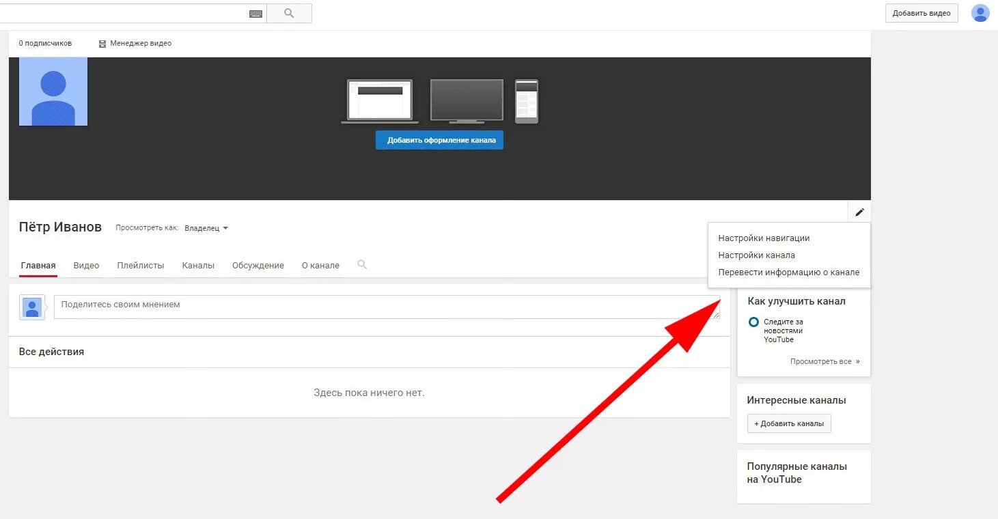Choose Настройки канала from the menu
The height and width of the screenshot is (519, 998).
pyautogui.click(x=756, y=255)
